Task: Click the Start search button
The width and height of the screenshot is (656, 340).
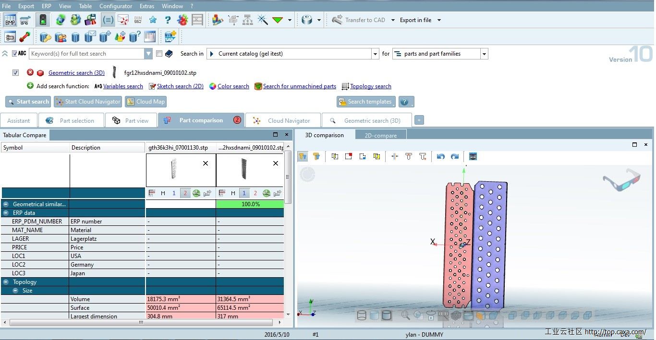Action: pyautogui.click(x=28, y=102)
